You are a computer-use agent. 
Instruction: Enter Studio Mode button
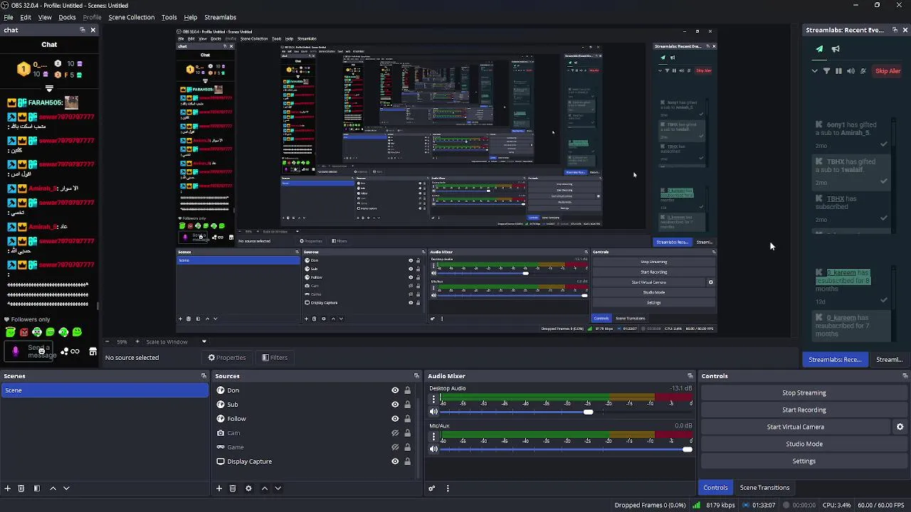point(804,444)
